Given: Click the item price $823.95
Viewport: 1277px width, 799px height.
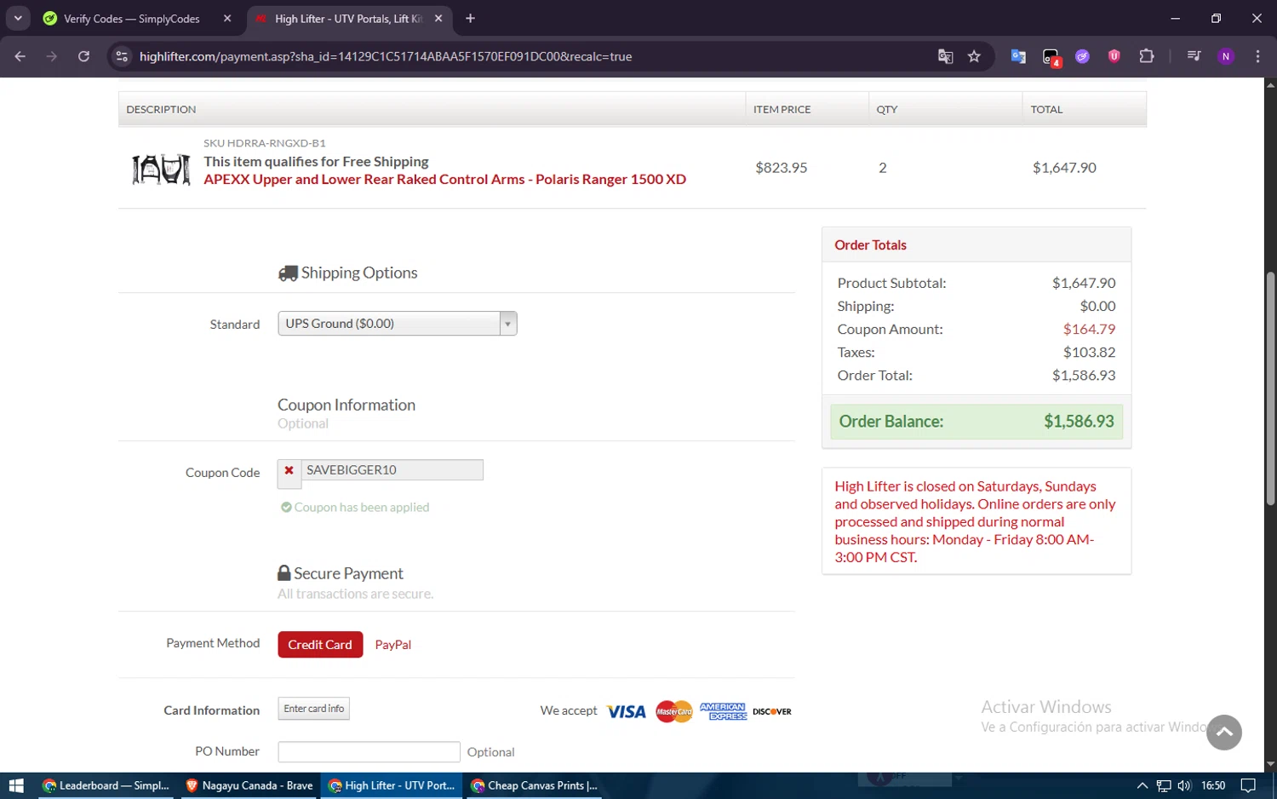Looking at the screenshot, I should click(781, 168).
